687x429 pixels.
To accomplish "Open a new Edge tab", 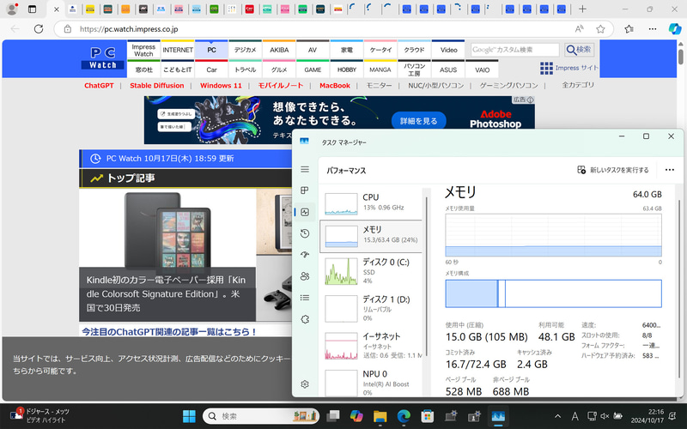I will (582, 9).
